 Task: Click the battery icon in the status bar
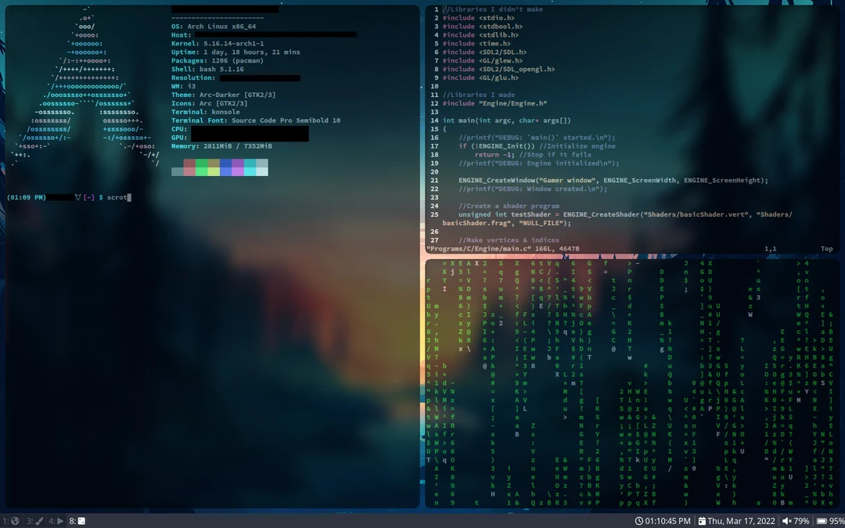(x=822, y=520)
